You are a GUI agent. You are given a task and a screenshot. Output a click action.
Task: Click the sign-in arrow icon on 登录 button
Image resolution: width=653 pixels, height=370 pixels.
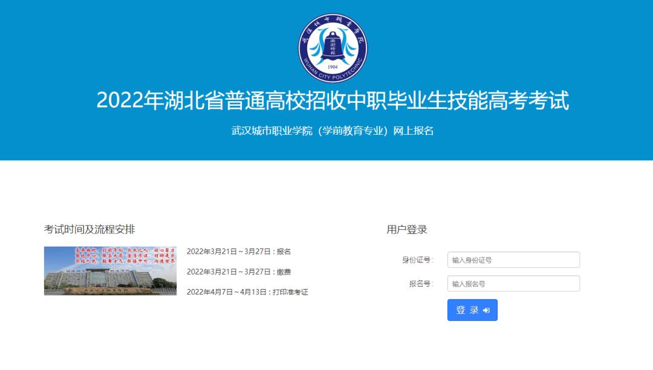pyautogui.click(x=486, y=310)
